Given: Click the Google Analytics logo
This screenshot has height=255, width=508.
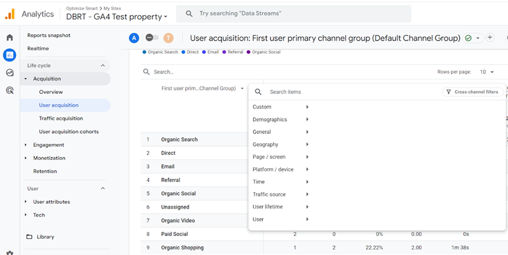Looking at the screenshot, I should 10,14.
